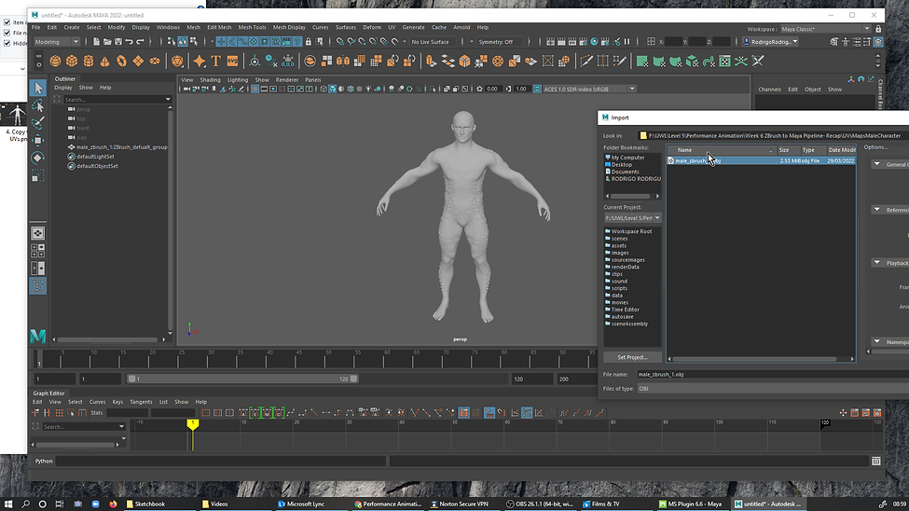Open Current Project path dropdown in Import dialog
This screenshot has width=909, height=511.
[x=632, y=218]
